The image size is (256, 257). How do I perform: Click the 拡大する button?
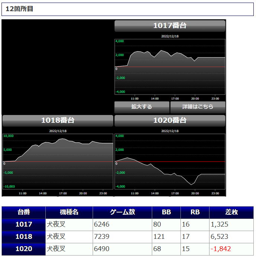142,107
